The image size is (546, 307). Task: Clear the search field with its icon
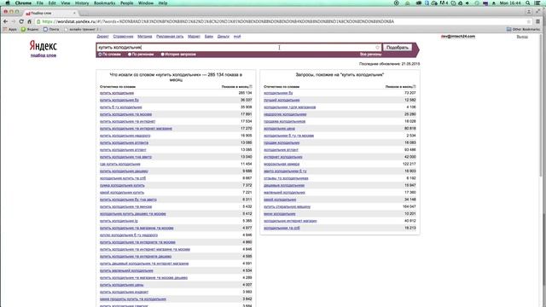(x=377, y=48)
